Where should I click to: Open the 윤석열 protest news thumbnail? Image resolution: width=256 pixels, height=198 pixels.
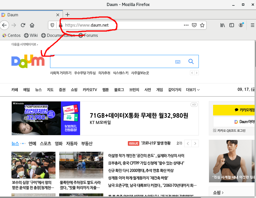(x=33, y=165)
